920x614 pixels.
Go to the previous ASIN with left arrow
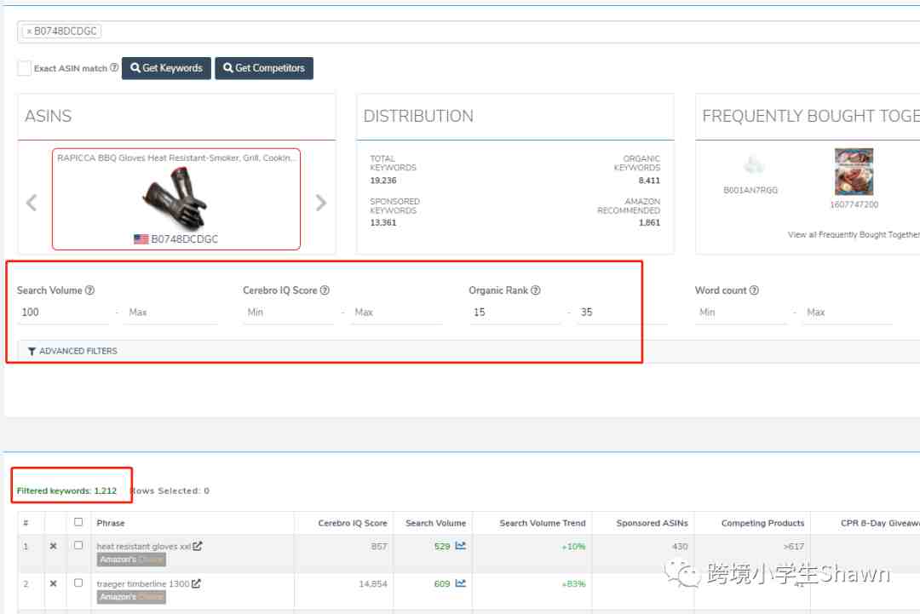(32, 203)
